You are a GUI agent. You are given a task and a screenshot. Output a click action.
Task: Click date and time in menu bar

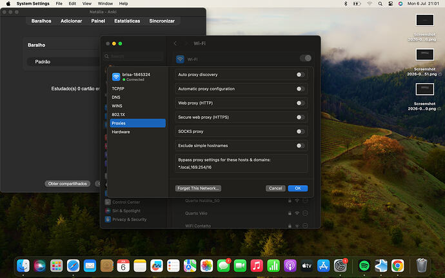coord(423,4)
